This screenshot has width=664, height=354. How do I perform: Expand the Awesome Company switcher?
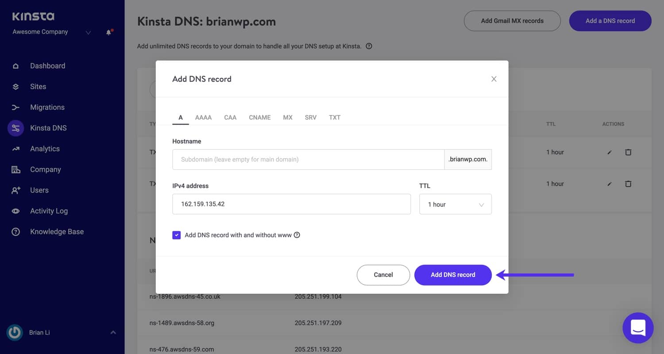pyautogui.click(x=88, y=32)
